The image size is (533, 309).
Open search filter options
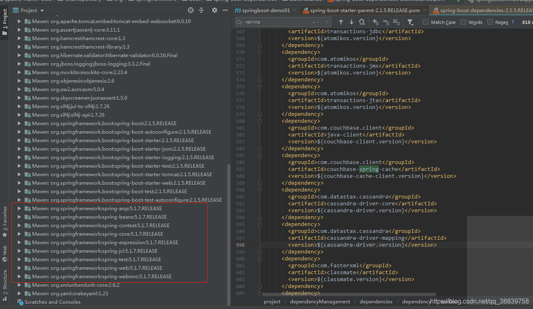(410, 22)
